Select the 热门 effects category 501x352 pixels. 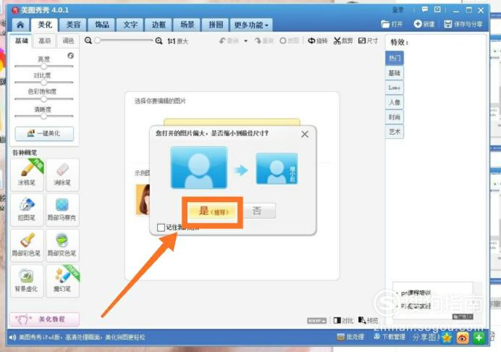point(395,58)
